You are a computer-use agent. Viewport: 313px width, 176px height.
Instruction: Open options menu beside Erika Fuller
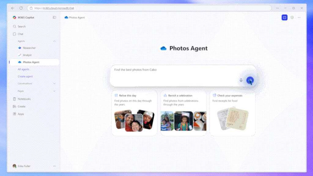pos(54,166)
